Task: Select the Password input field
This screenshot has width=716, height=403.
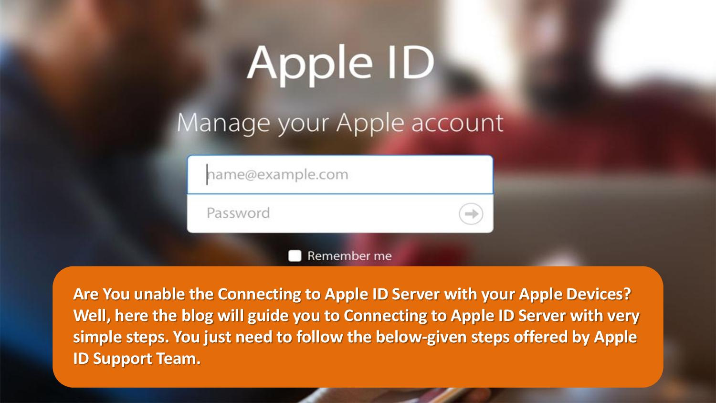Action: (x=340, y=213)
